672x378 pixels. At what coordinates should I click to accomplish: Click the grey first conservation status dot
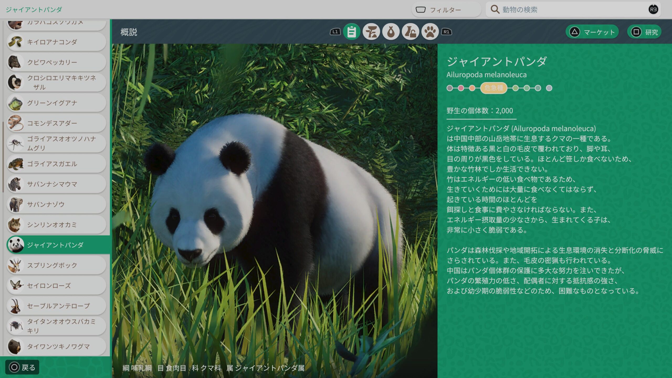point(450,88)
